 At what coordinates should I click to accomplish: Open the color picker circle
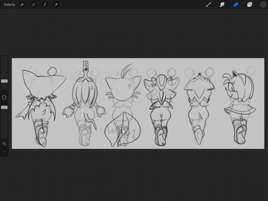pyautogui.click(x=263, y=5)
